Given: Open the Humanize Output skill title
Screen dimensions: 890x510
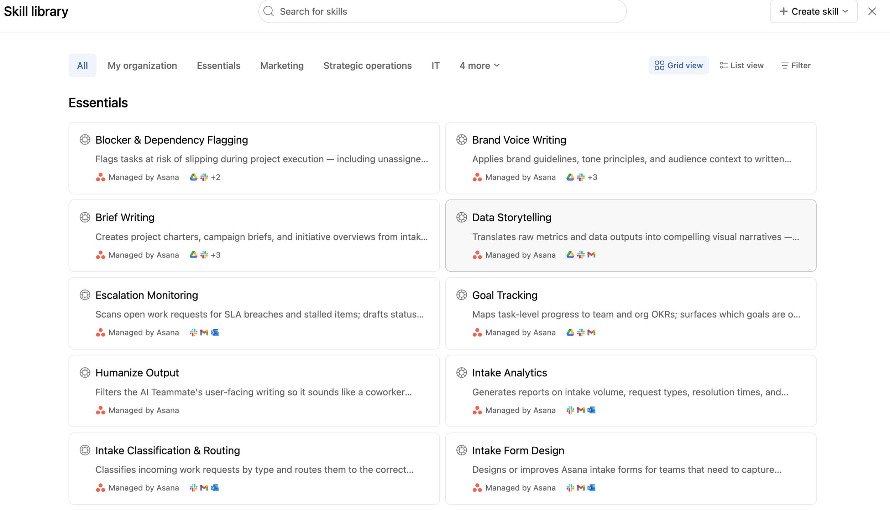Looking at the screenshot, I should 137,372.
